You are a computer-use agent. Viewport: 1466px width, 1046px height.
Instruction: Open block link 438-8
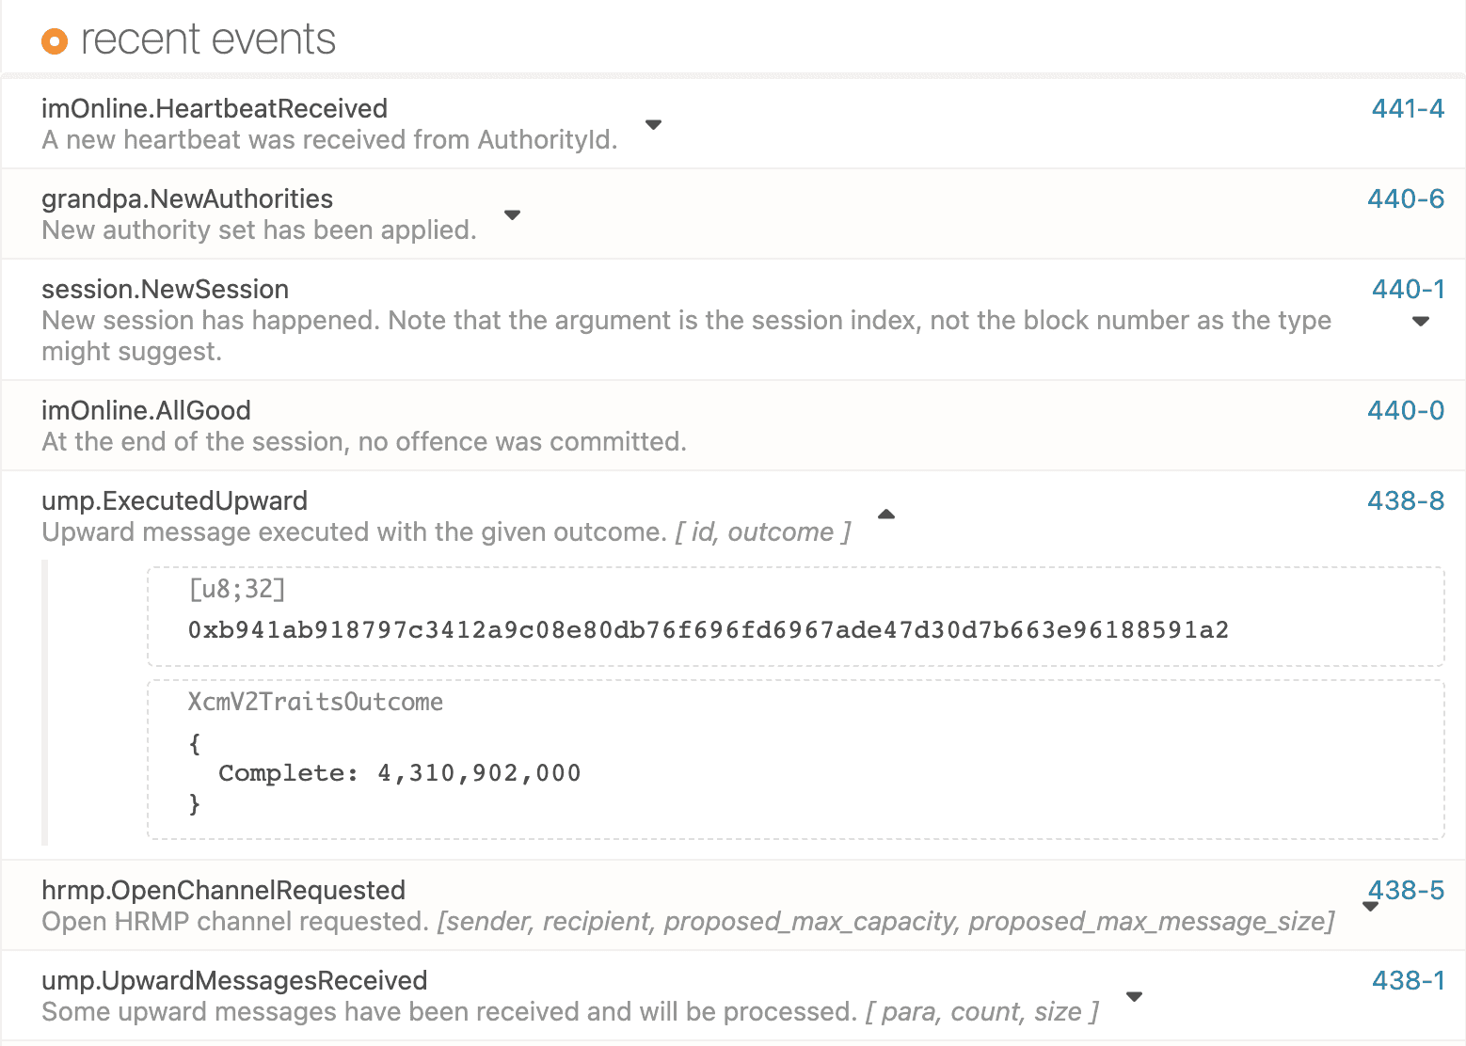tap(1406, 500)
